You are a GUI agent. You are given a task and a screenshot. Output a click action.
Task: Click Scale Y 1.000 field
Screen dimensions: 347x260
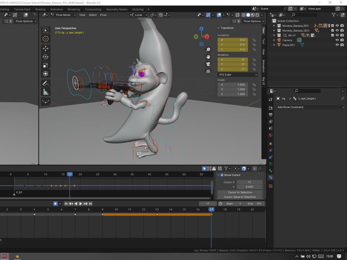point(232,89)
